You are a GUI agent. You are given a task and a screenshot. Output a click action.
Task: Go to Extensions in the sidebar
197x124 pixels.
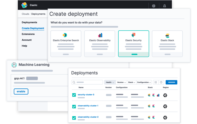coord(28,34)
